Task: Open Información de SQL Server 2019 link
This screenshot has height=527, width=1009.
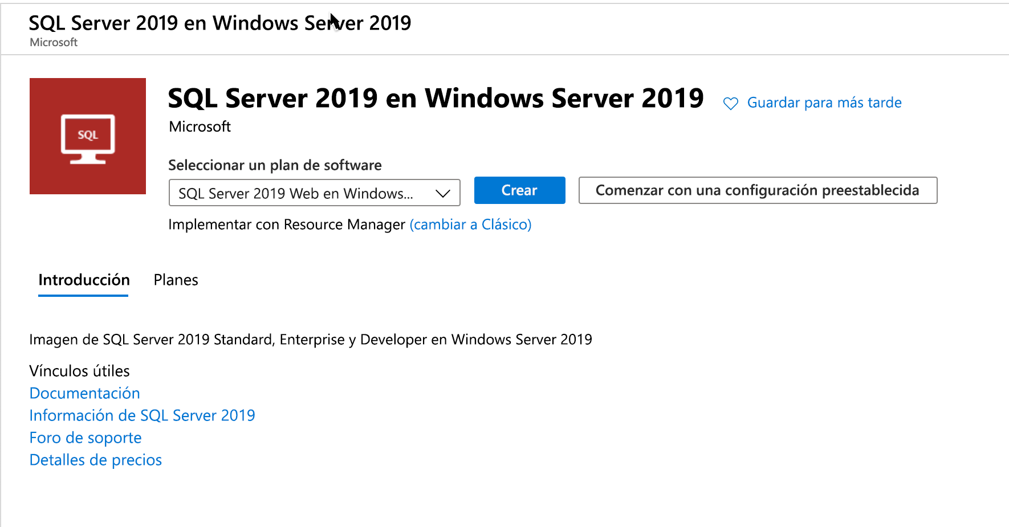Action: [142, 415]
